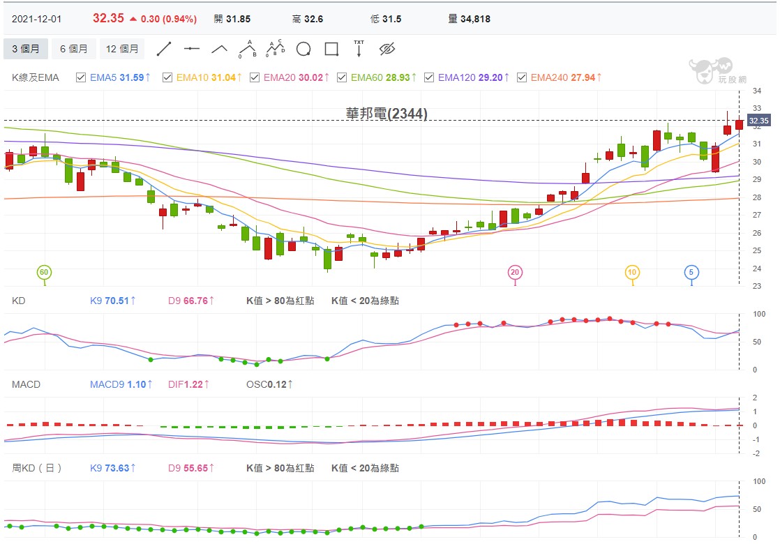The width and height of the screenshot is (780, 544).
Task: Click the 周KD（日）indicator label
Action: click(x=36, y=468)
